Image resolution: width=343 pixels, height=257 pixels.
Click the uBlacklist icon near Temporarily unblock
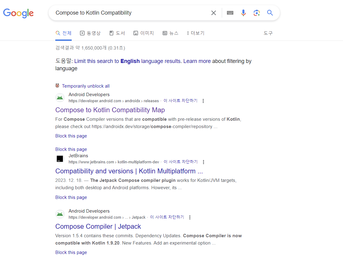click(x=57, y=85)
